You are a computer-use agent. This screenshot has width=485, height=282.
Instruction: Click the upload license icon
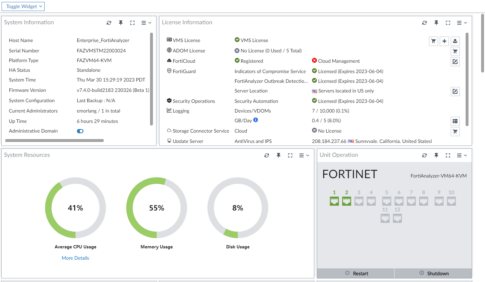455,41
